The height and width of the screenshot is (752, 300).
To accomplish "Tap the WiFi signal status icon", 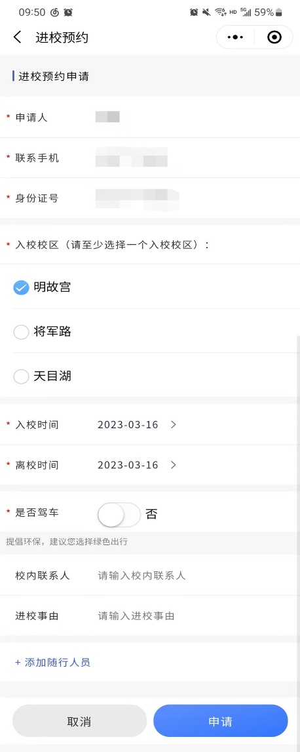I will tap(220, 12).
